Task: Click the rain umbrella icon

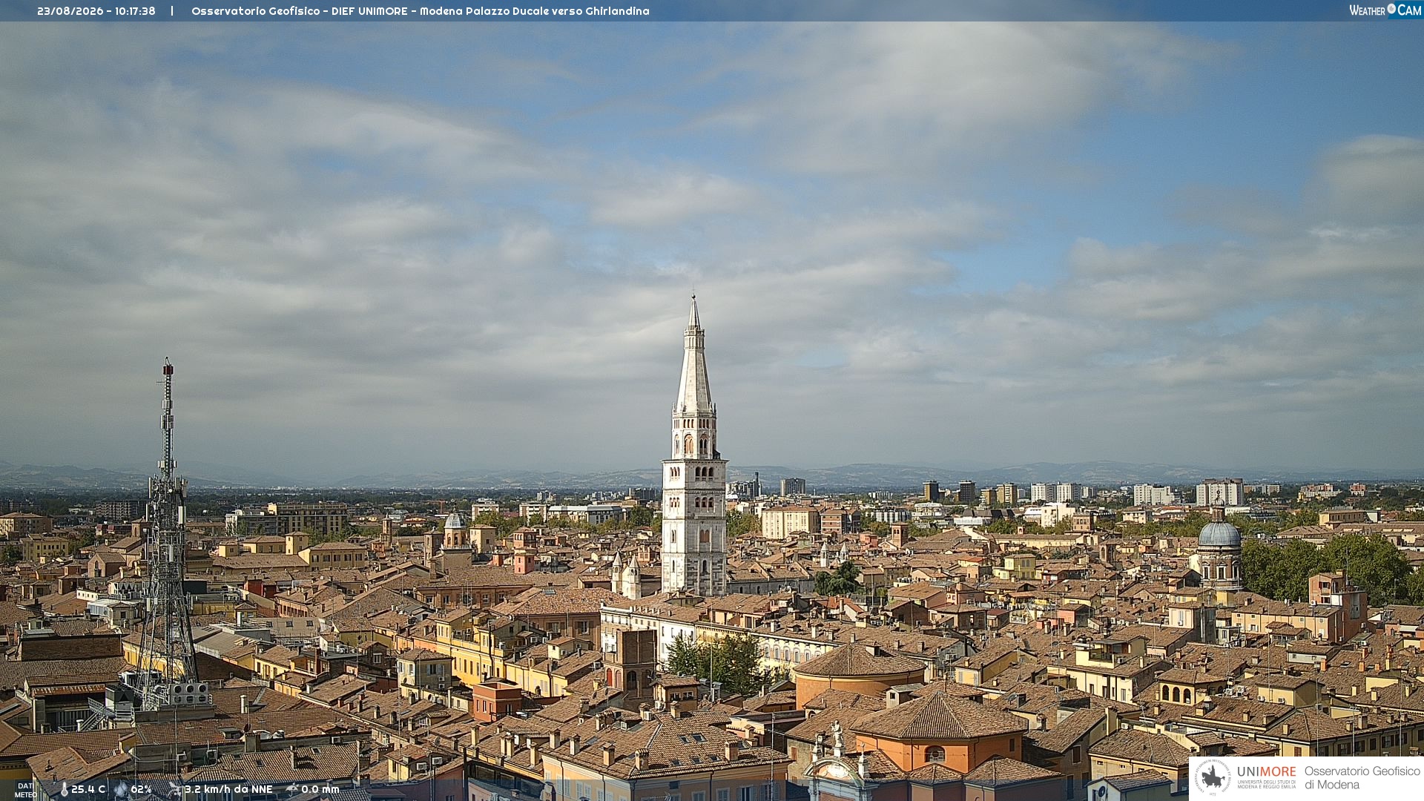Action: pos(292,789)
